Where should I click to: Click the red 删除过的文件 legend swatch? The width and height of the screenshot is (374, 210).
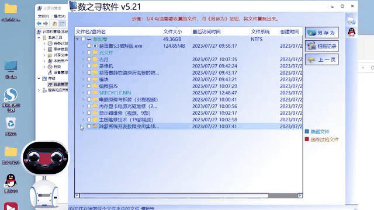click(x=307, y=139)
